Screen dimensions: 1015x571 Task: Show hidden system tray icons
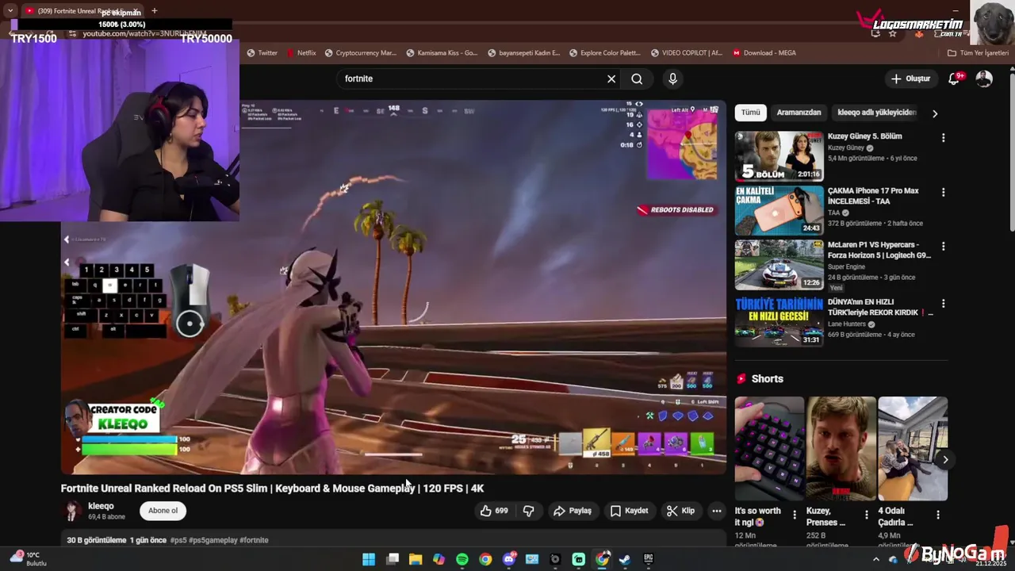tap(876, 559)
